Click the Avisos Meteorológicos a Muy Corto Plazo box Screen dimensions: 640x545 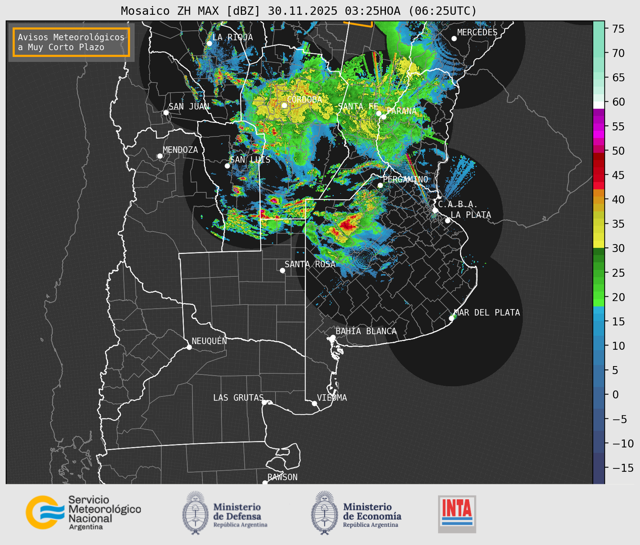click(x=71, y=42)
